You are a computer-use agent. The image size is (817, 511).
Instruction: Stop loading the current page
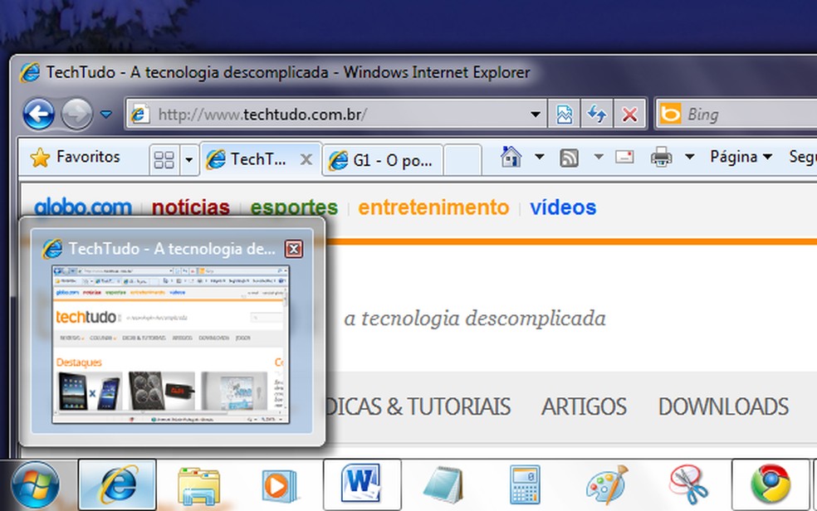click(629, 114)
